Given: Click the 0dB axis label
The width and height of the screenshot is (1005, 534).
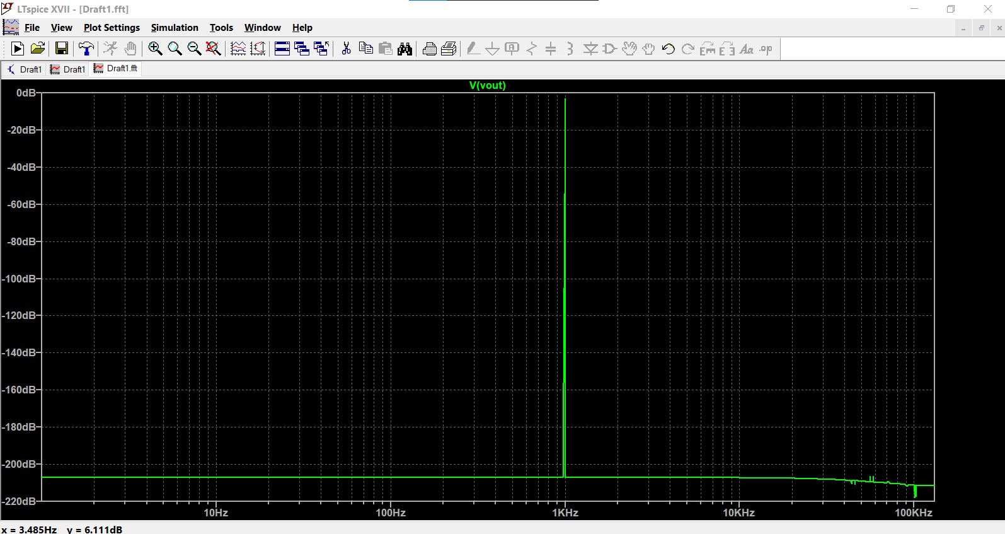Looking at the screenshot, I should click(26, 93).
